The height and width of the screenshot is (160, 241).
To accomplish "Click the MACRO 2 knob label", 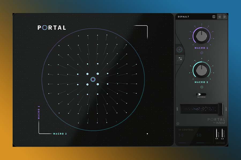I will [201, 82].
